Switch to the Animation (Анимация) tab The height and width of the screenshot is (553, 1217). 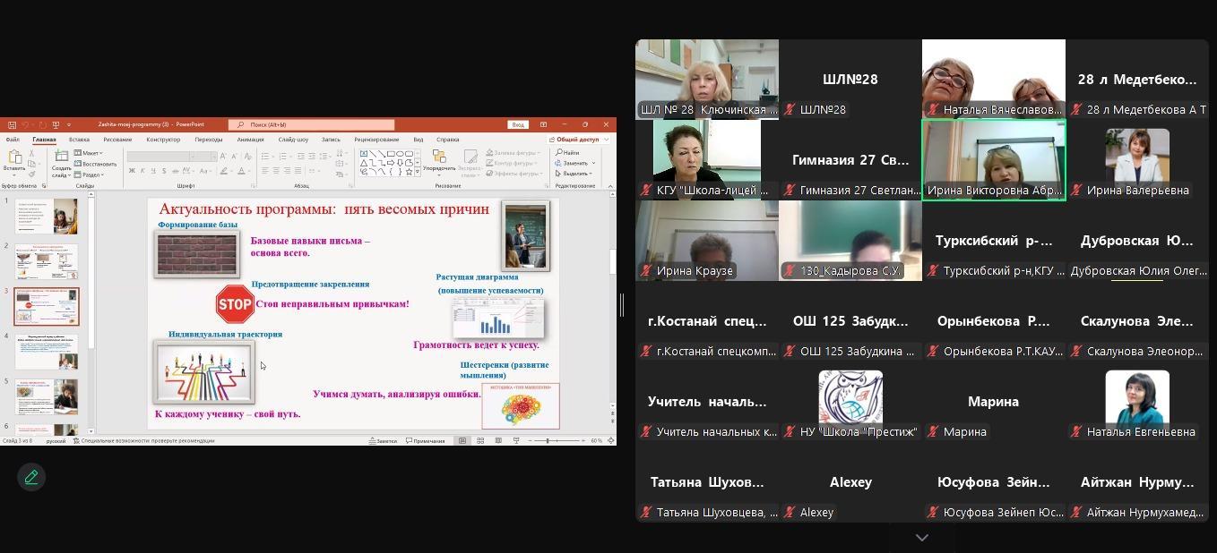point(250,140)
